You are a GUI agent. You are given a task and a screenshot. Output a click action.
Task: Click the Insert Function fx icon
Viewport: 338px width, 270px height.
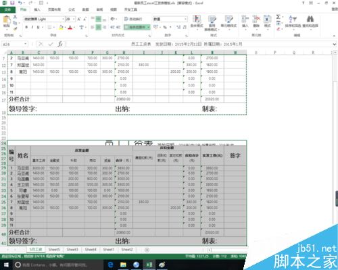[60, 44]
